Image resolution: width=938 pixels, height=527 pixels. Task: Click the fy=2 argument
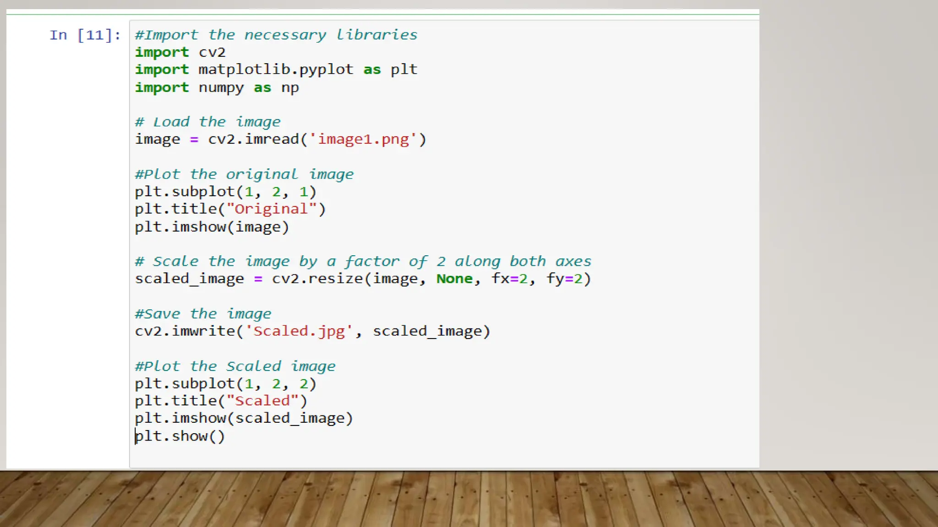564,279
